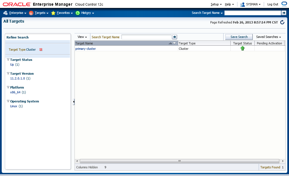Click the Target Type column header

[204, 43]
